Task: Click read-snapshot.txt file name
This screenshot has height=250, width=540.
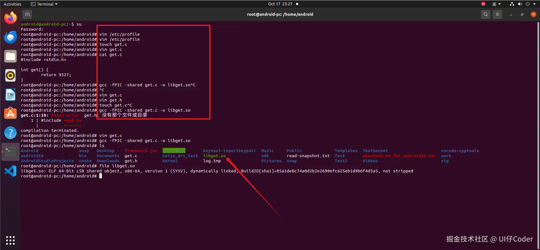Action: point(308,156)
